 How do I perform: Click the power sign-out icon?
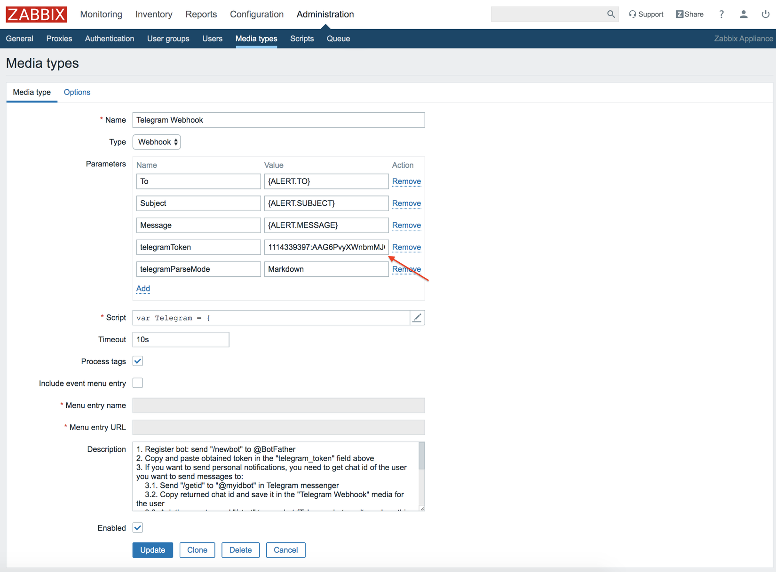766,14
